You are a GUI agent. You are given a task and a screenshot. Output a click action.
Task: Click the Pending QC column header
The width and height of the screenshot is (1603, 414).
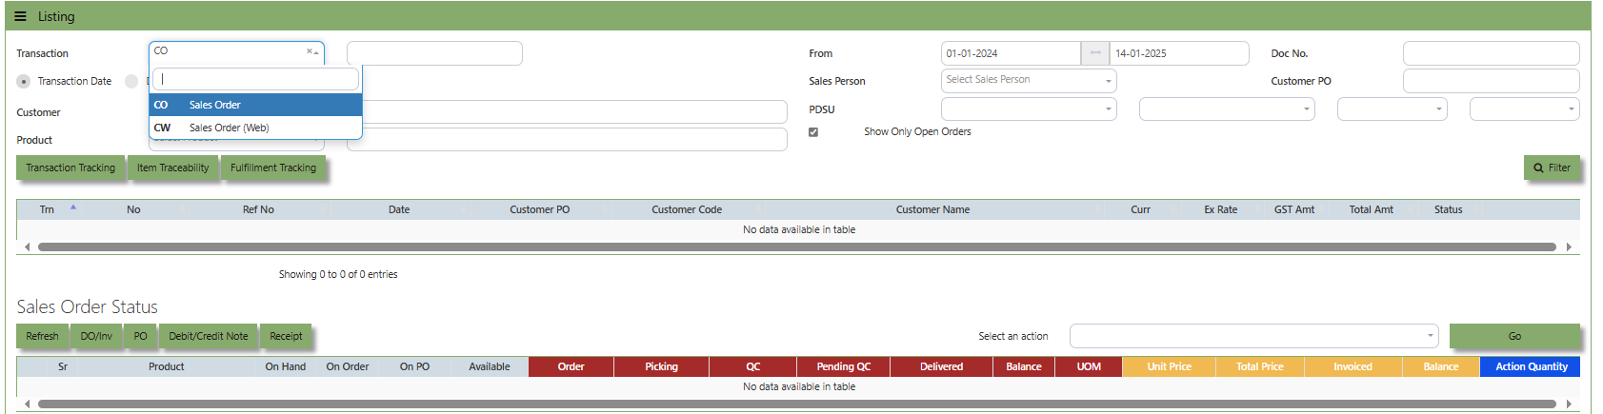coord(843,366)
